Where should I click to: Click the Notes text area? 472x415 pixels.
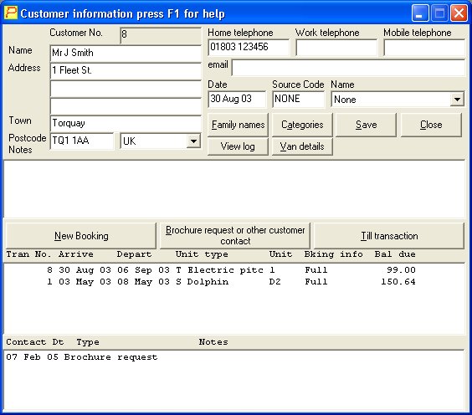(234, 189)
